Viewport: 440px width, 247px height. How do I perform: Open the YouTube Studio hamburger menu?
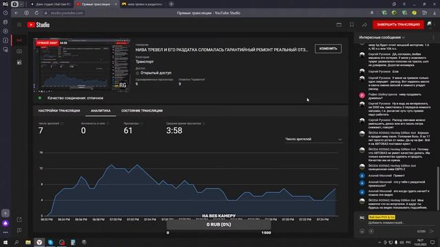[19, 25]
